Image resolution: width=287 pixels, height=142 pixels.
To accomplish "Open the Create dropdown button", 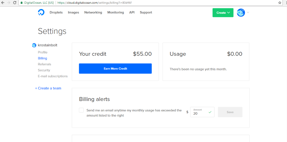I will (223, 13).
